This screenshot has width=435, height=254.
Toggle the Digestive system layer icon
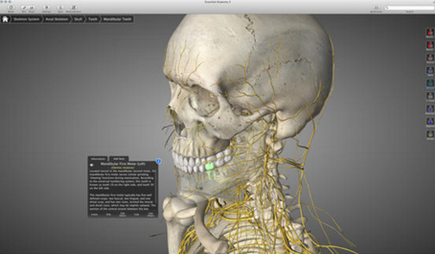coord(430,122)
